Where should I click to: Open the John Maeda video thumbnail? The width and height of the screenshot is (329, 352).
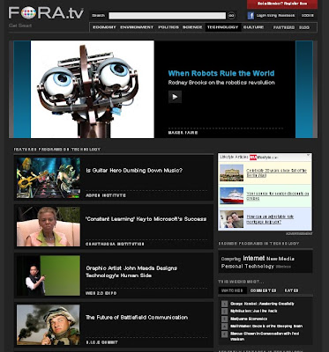pyautogui.click(x=49, y=275)
